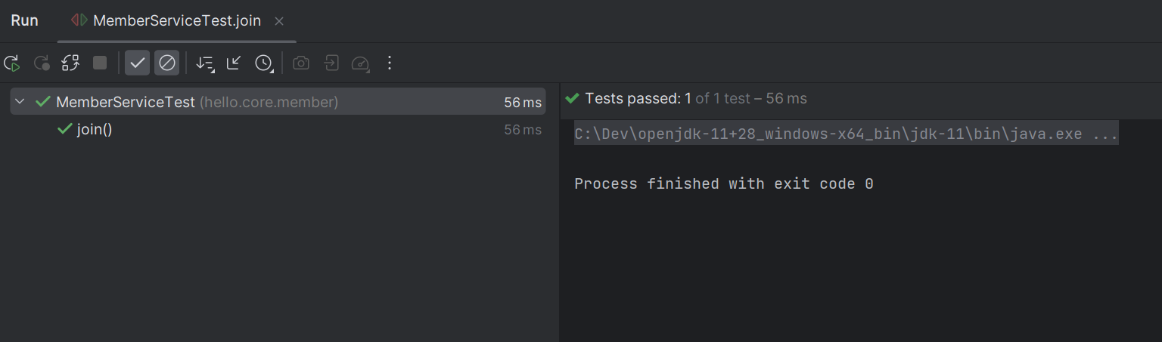Viewport: 1162px width, 342px height.
Task: Stop the running process
Action: point(100,63)
